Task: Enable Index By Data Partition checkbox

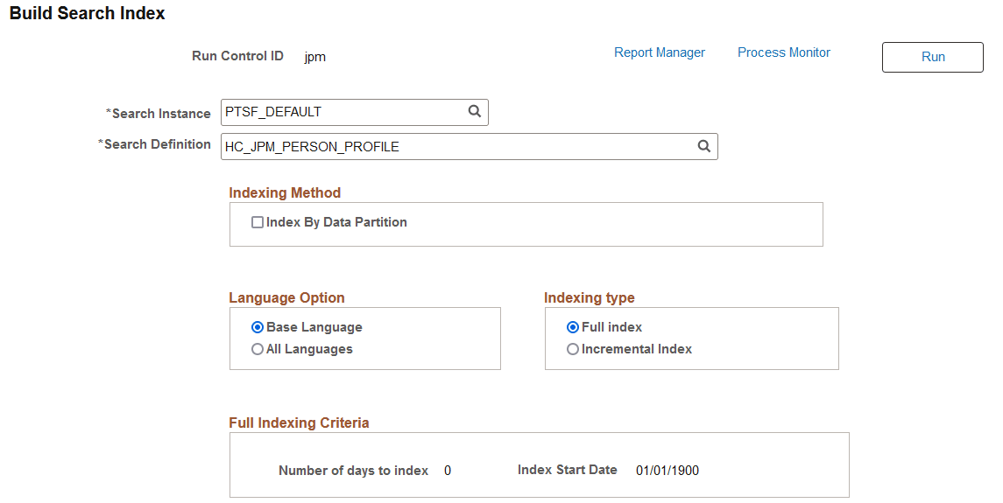Action: pos(258,222)
